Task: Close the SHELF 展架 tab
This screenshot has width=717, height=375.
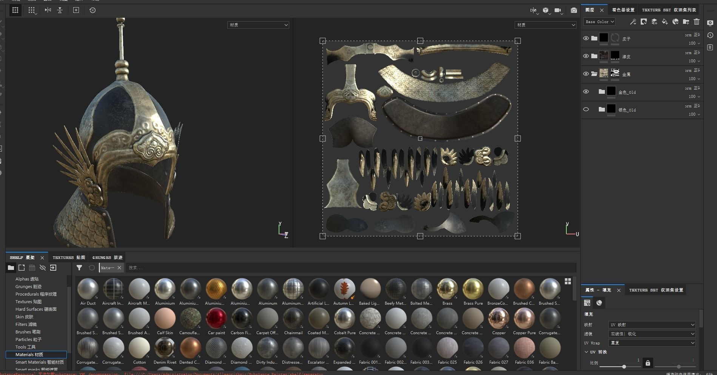Action: [x=42, y=257]
